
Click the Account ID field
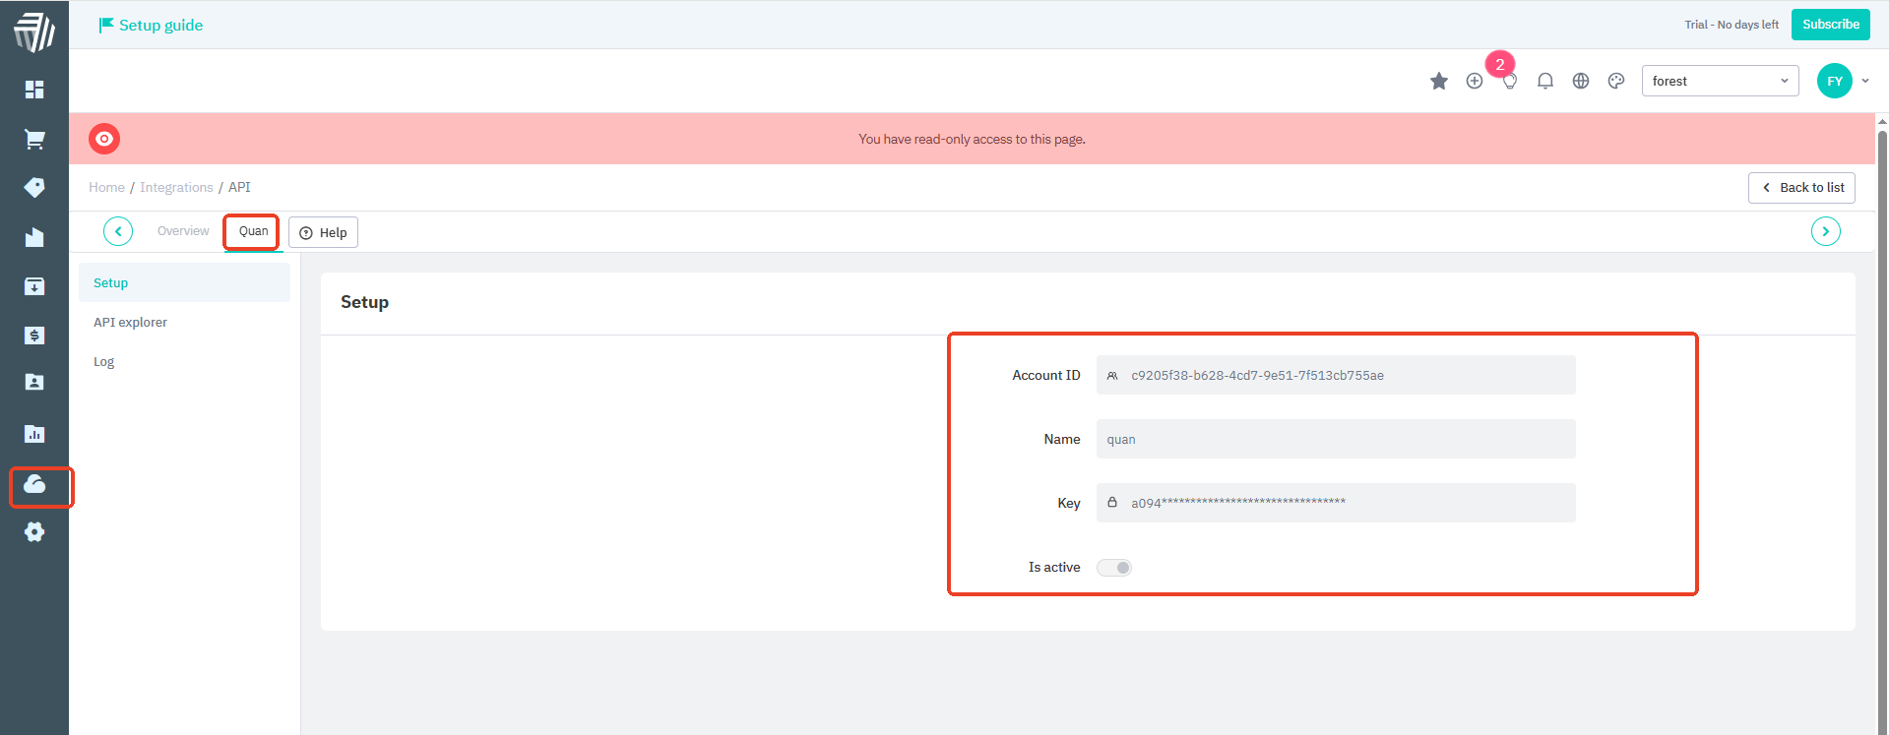pyautogui.click(x=1335, y=376)
